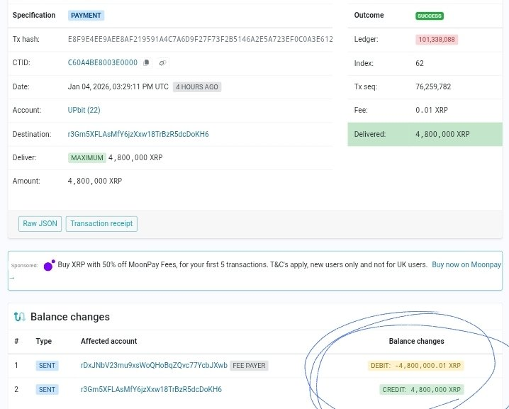Open ledger 101,338,088
The width and height of the screenshot is (509, 409).
tap(437, 40)
